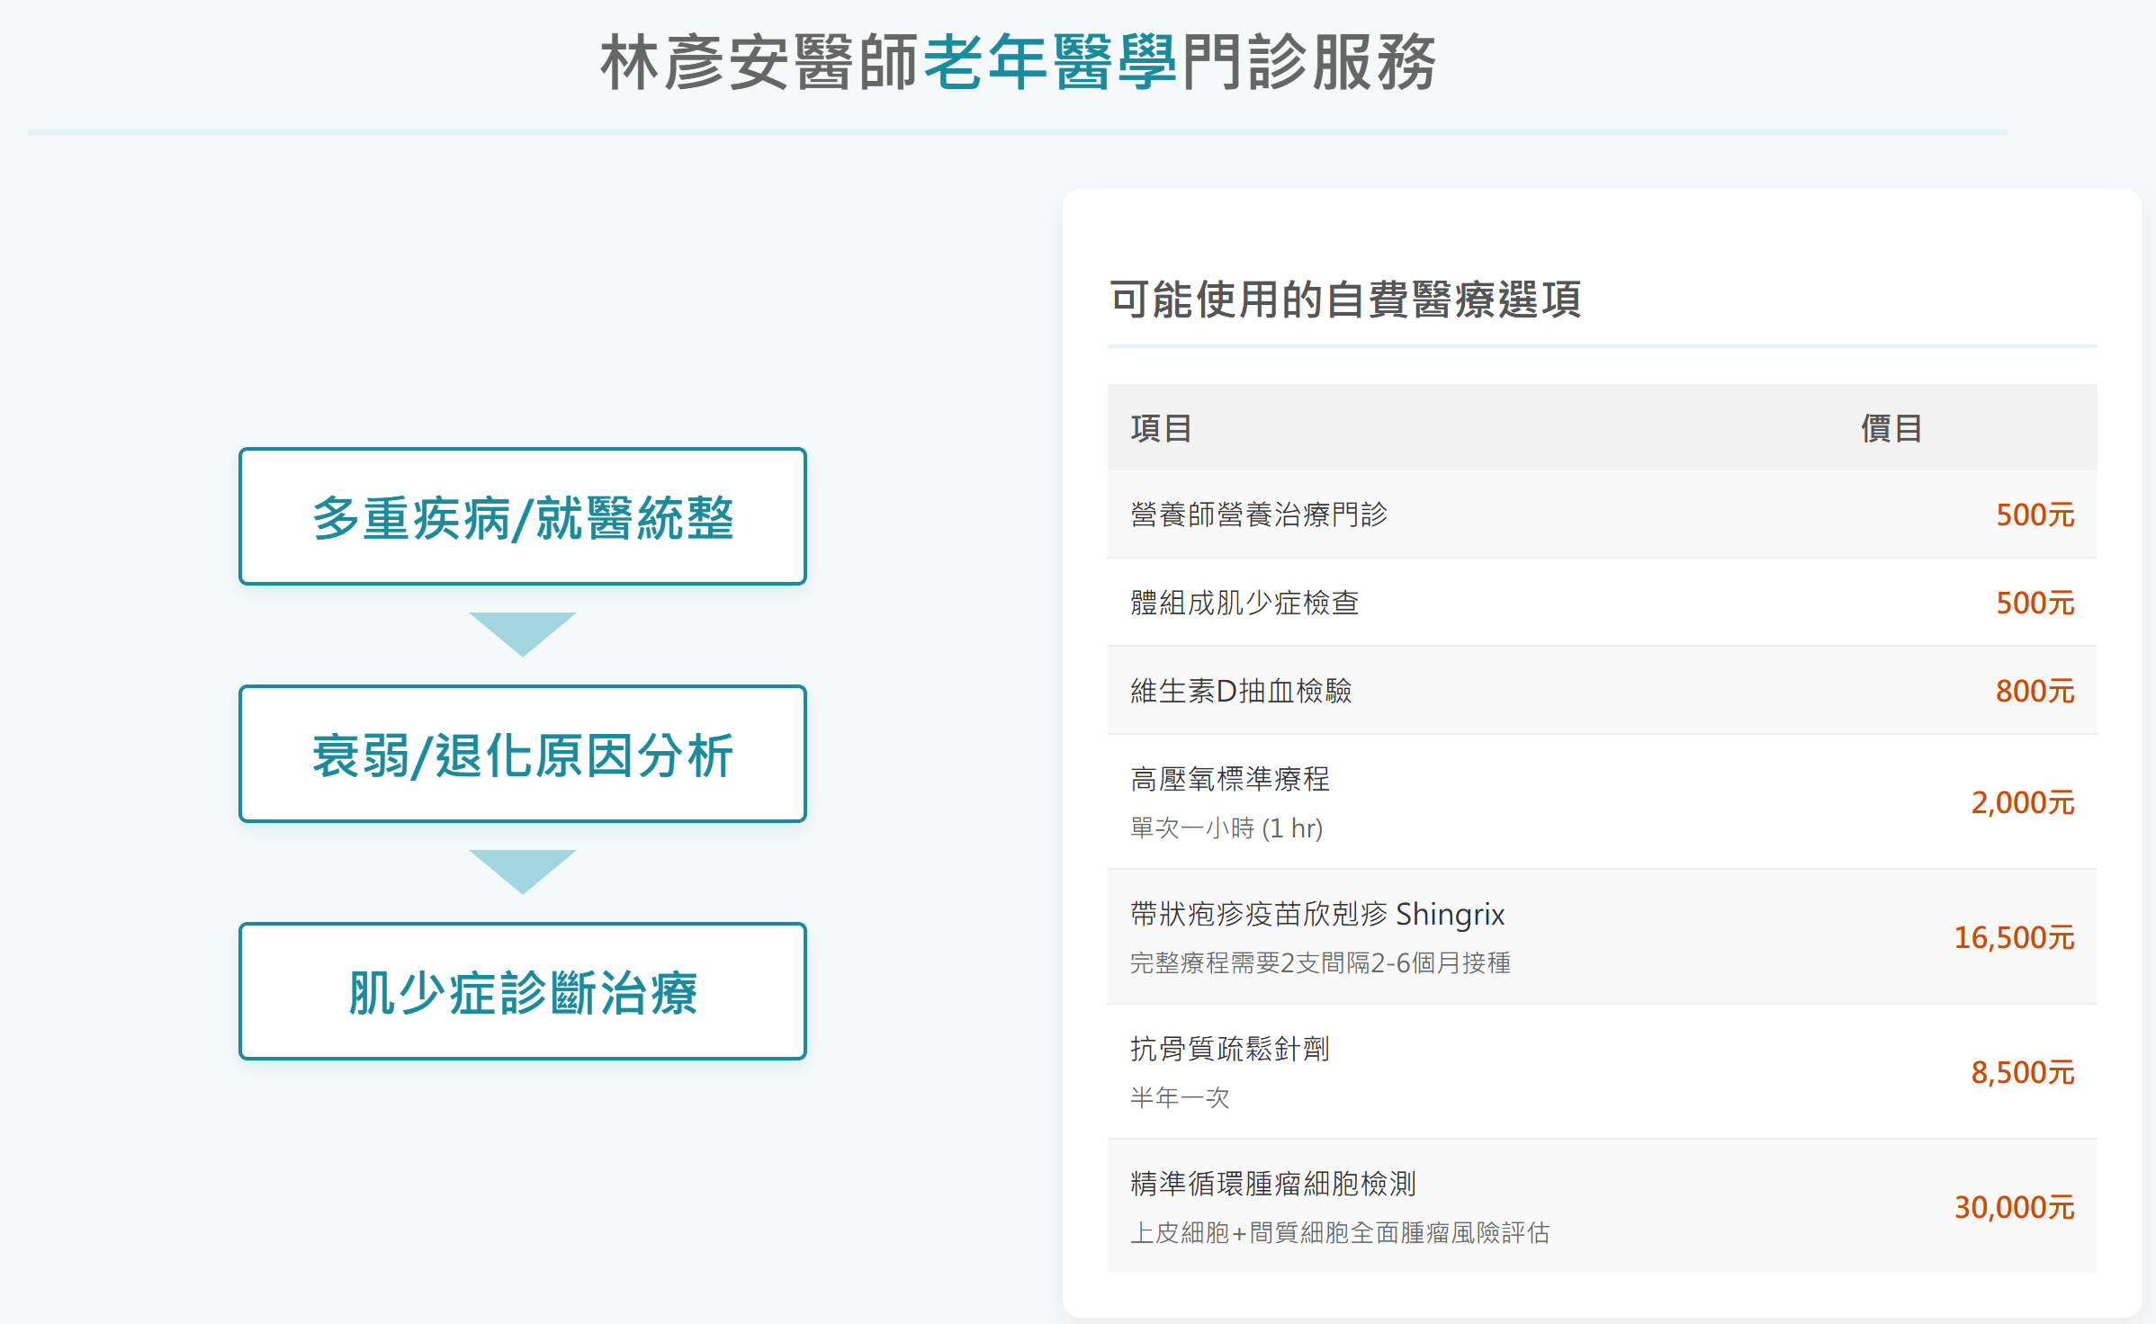Click the 800元 price
The image size is (2156, 1324).
(2035, 691)
